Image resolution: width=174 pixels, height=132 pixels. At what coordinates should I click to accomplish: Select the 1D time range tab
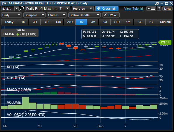(23, 22)
